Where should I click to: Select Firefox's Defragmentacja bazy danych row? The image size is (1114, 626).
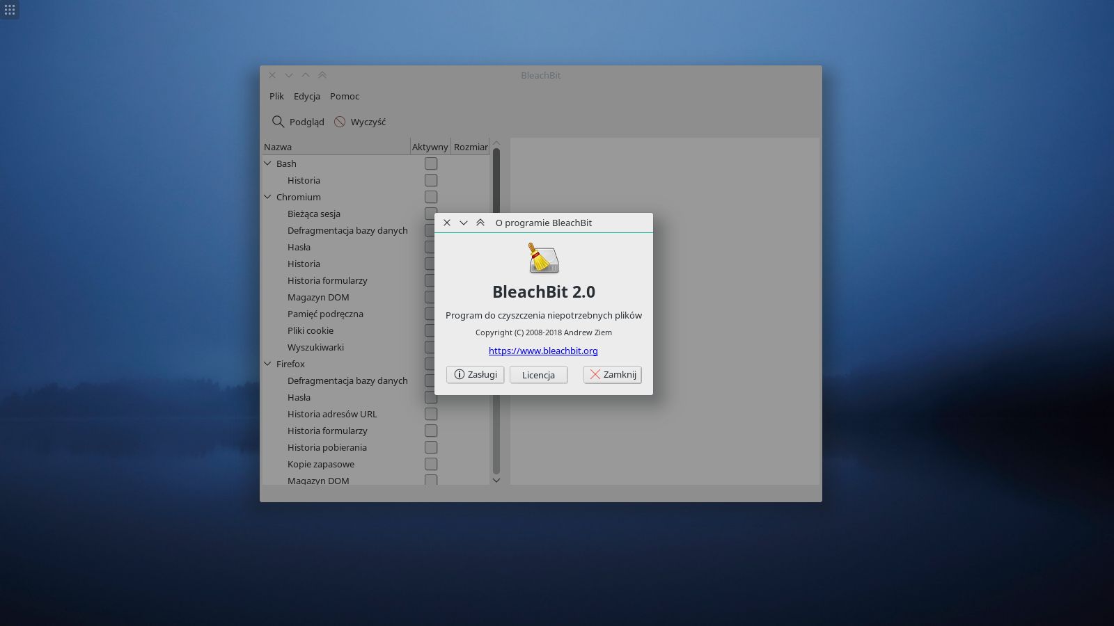pos(347,380)
